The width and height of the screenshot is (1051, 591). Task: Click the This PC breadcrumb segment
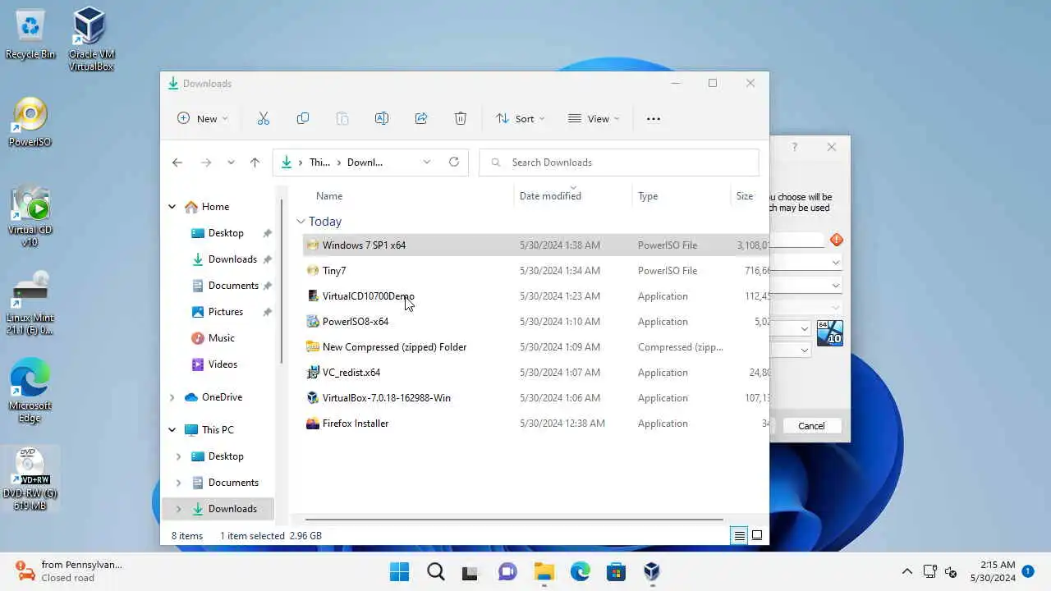coord(319,163)
